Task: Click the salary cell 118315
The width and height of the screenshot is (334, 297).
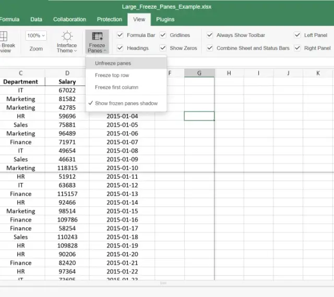Action: (x=67, y=168)
